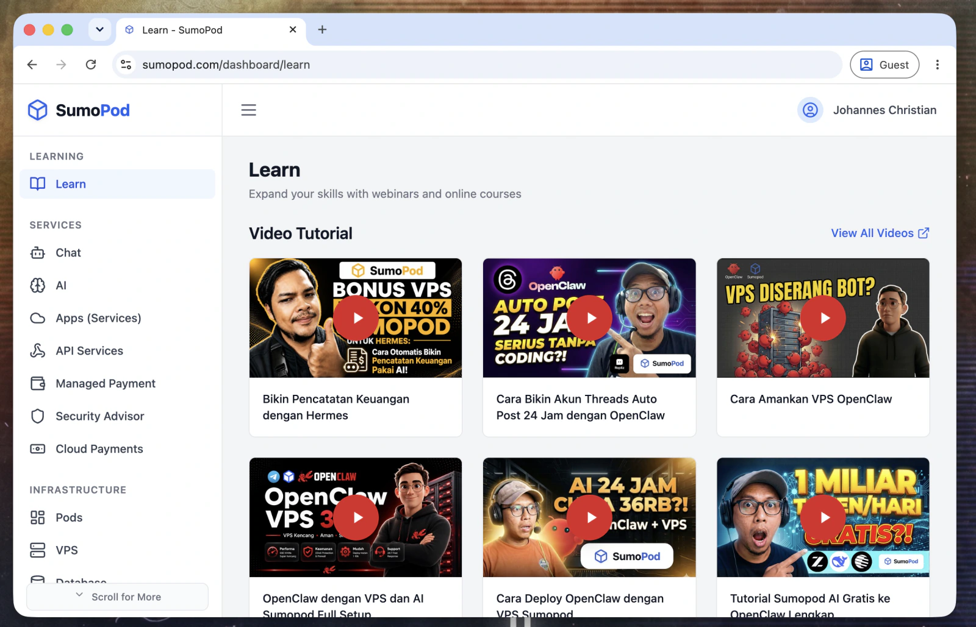Click the 'Video Tutorial' section heading

(301, 233)
